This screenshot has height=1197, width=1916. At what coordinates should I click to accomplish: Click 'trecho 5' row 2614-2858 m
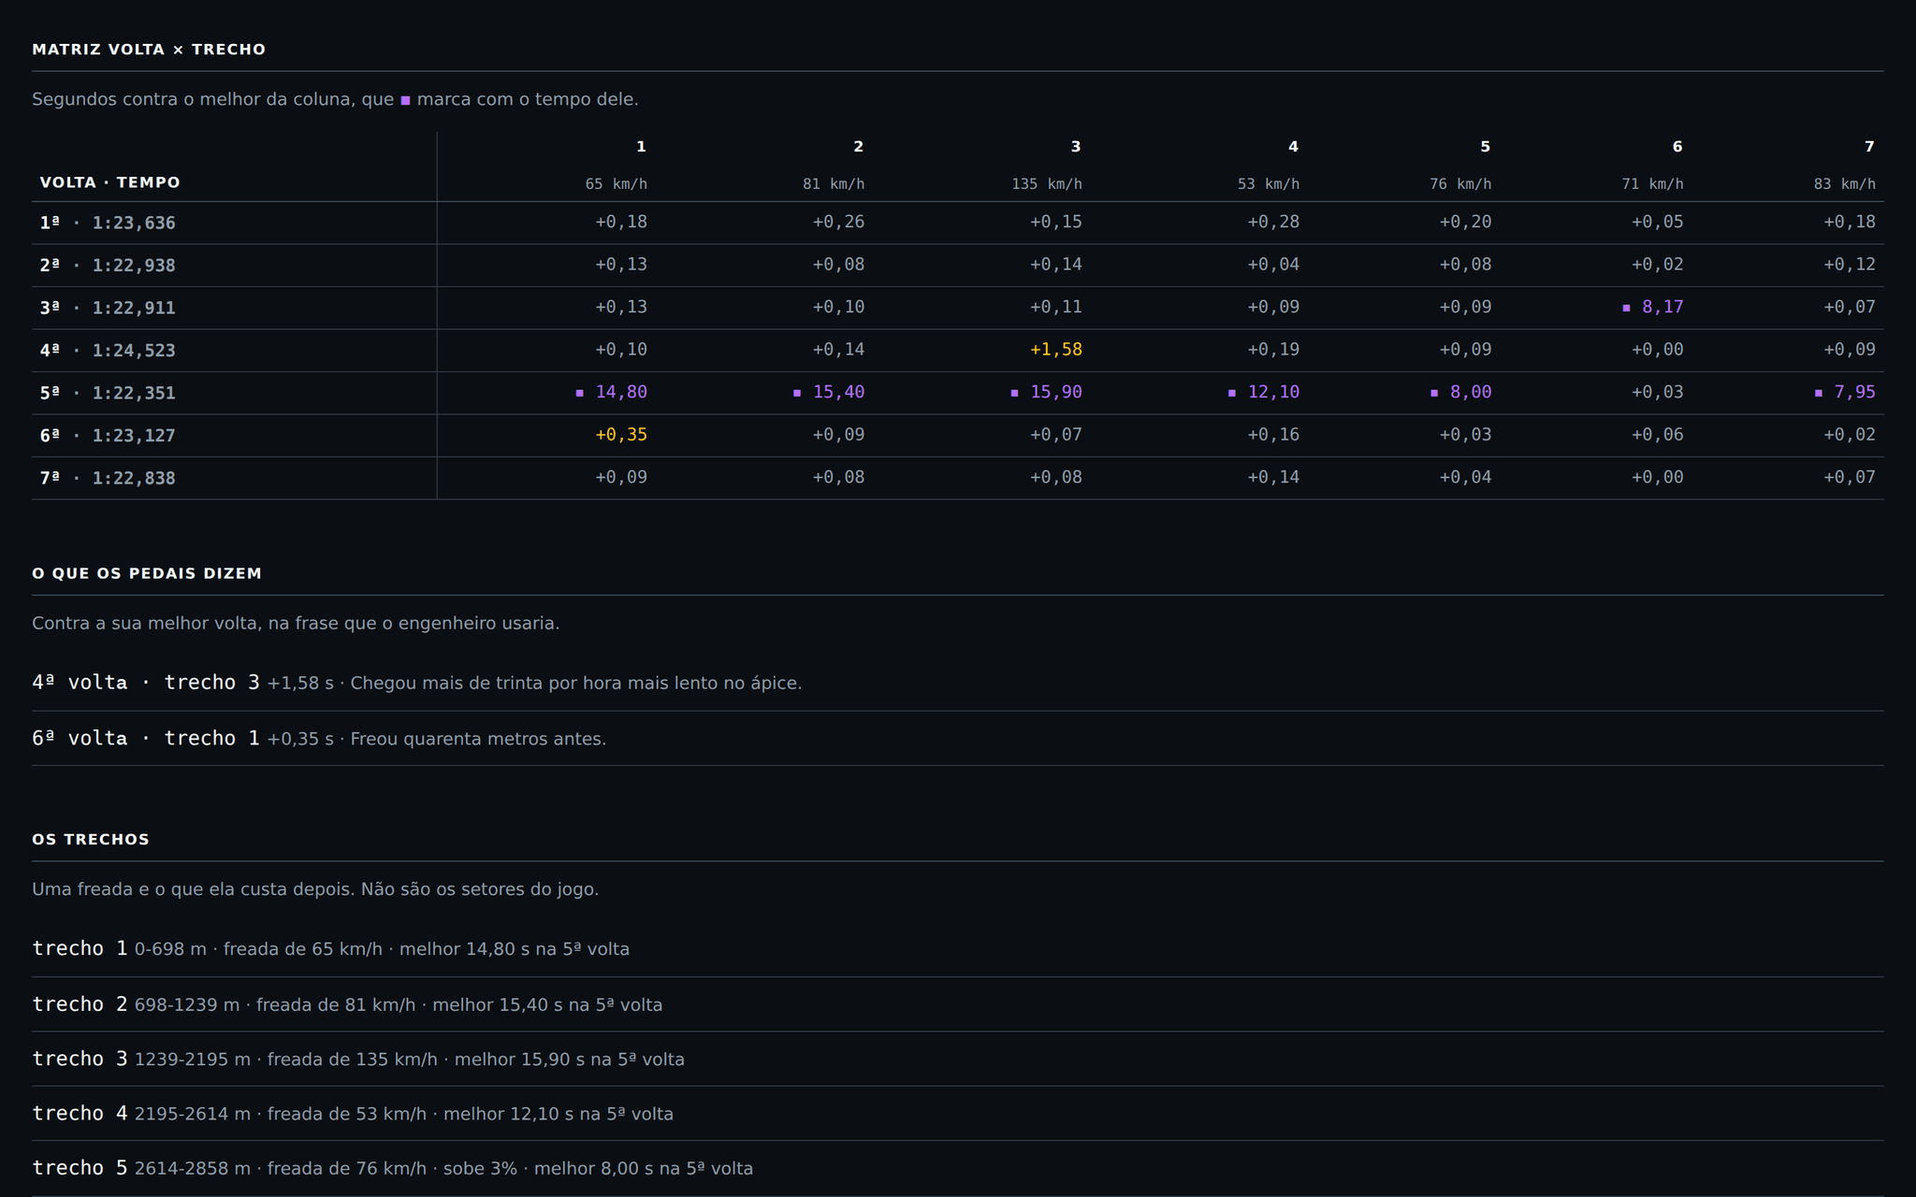point(957,1168)
